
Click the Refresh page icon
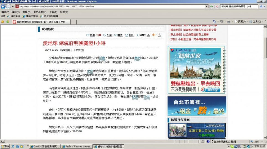[x=212, y=7]
